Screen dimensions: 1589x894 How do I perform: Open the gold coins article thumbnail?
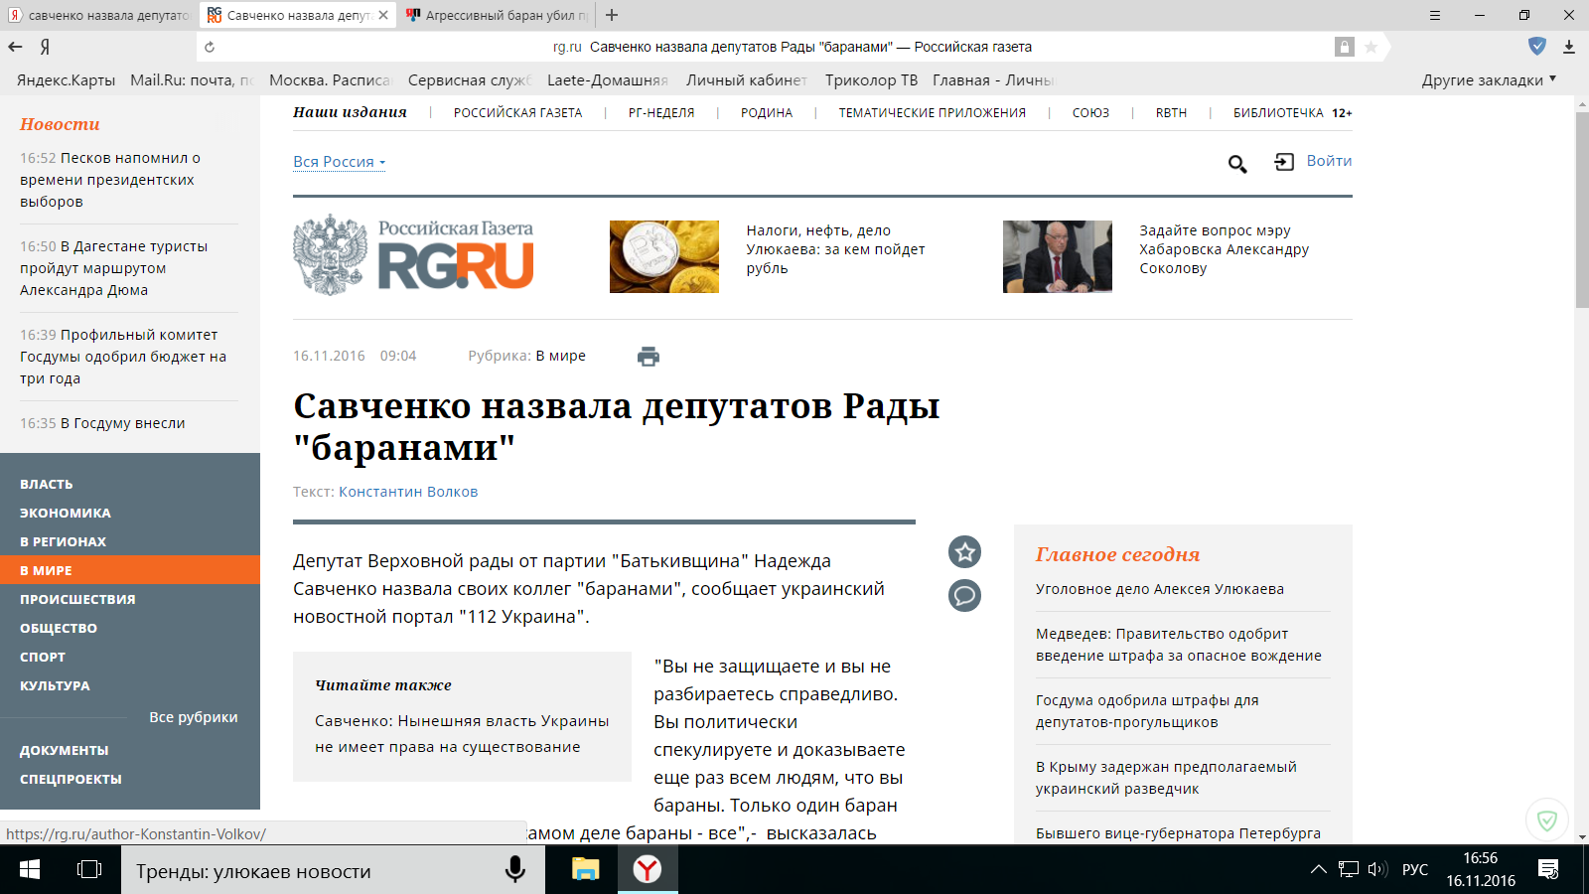coord(663,256)
